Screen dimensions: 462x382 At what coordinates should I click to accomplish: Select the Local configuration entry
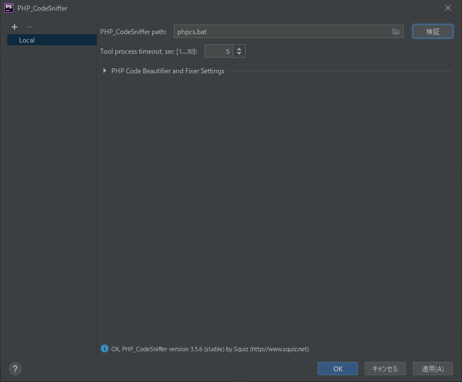[52, 40]
